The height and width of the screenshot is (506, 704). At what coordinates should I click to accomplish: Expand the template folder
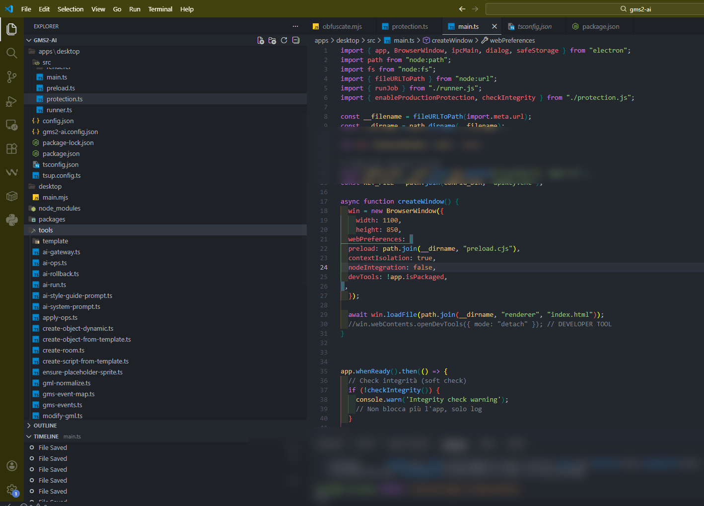click(165, 241)
